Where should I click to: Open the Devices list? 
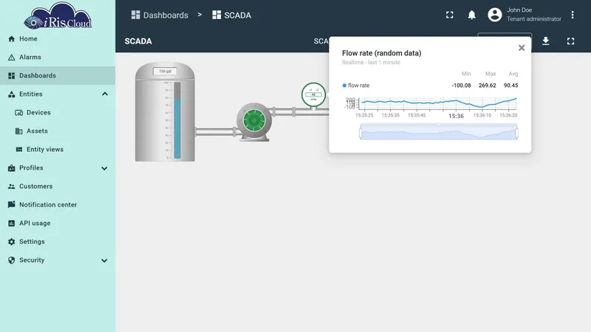click(x=58, y=113)
